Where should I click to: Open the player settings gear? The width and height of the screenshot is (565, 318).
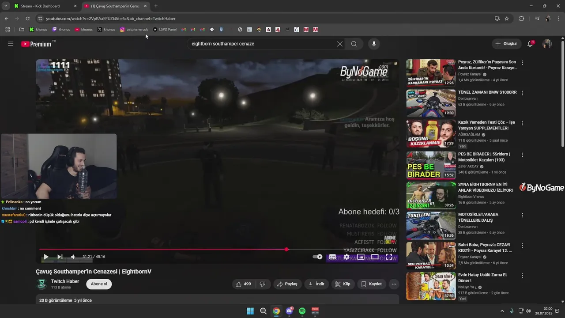point(347,257)
